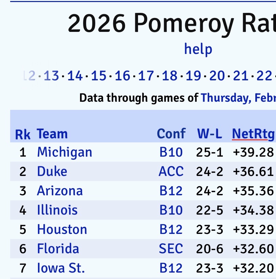
Task: Go to the 16 season link
Action: click(122, 76)
